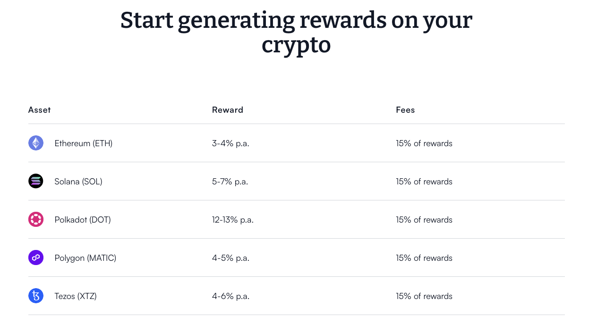Viewport: 597px width, 324px height.
Task: Click the Fees column header
Action: click(x=405, y=110)
